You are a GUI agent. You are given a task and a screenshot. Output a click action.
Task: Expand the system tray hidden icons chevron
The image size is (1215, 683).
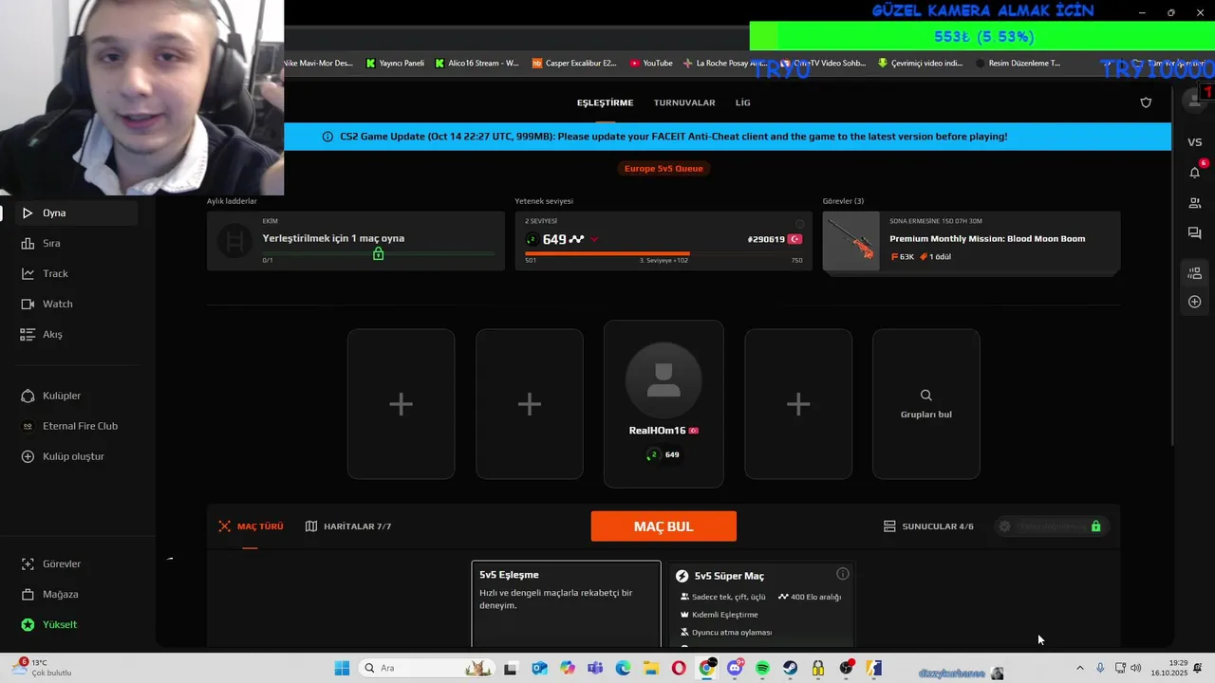[x=1080, y=668]
